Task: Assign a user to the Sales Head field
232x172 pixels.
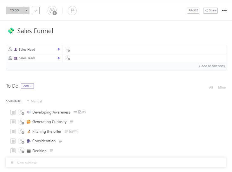Action: 68,49
